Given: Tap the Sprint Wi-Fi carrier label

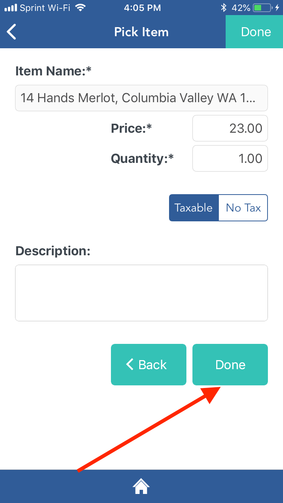Looking at the screenshot, I should tap(45, 8).
